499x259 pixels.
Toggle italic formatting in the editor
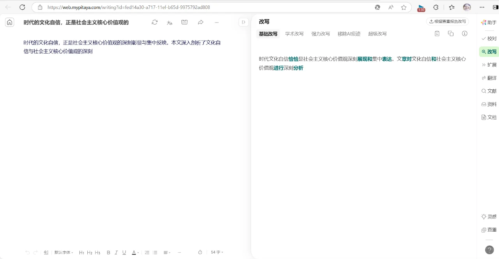coord(116,252)
